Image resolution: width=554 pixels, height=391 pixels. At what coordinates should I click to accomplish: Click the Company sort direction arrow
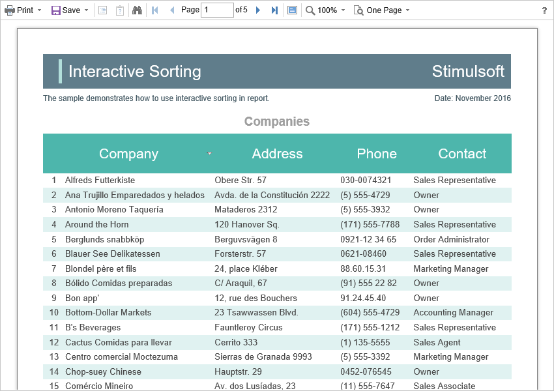pos(209,154)
